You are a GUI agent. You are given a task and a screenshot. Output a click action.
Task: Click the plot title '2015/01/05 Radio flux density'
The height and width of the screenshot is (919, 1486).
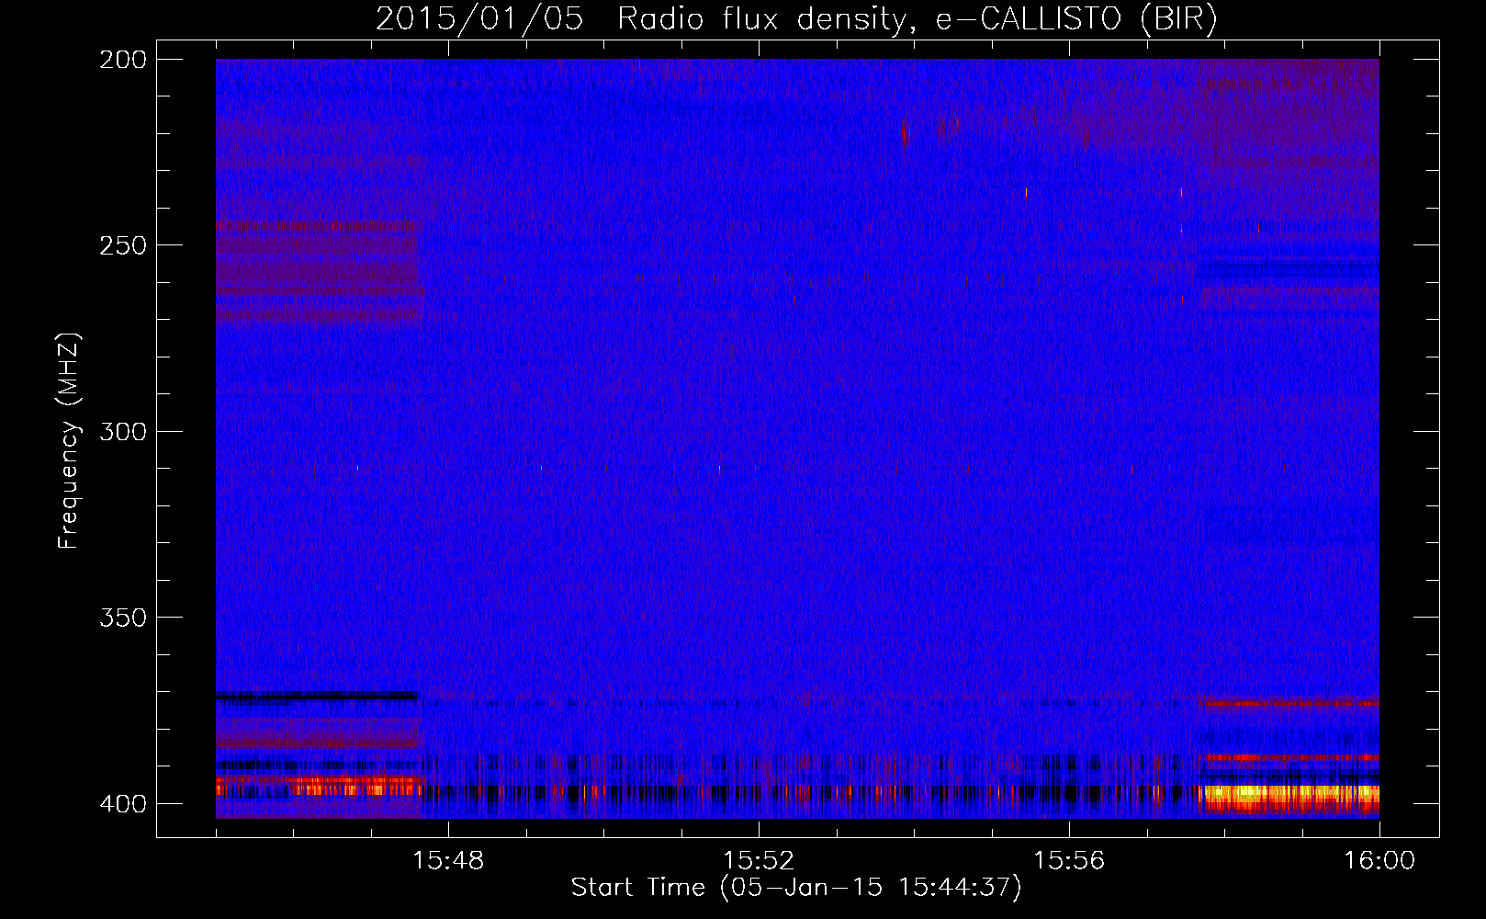797,18
